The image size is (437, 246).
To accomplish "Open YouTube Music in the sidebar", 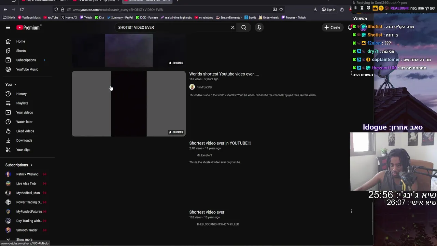I will coord(27,69).
